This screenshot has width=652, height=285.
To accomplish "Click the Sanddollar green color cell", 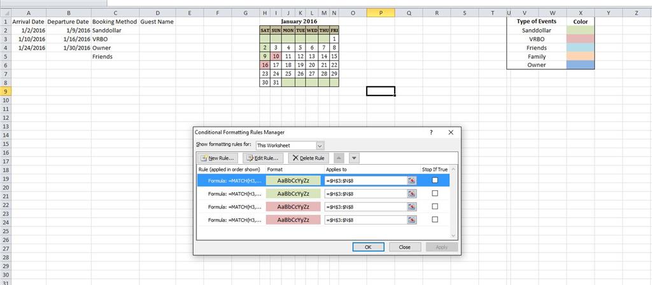I will pyautogui.click(x=581, y=31).
